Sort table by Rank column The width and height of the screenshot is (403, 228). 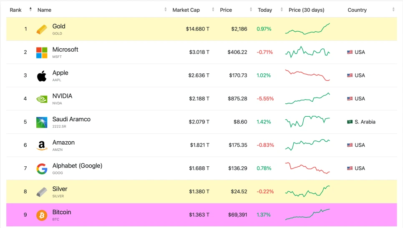16,10
